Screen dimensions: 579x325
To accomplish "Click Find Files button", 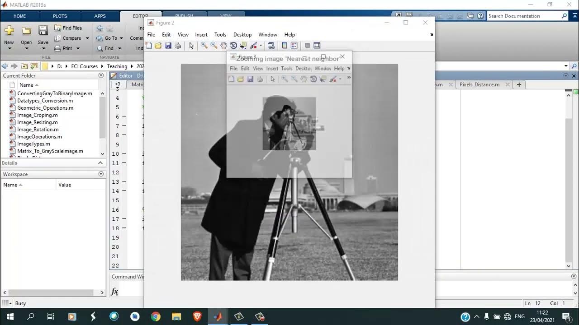I will pyautogui.click(x=68, y=28).
